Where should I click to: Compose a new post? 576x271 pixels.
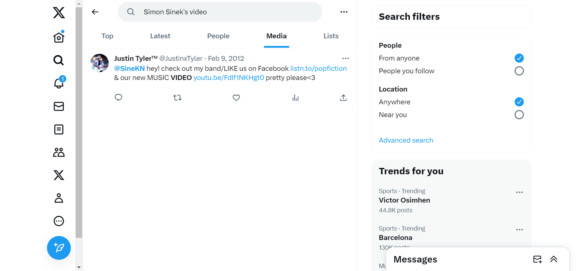(59, 248)
